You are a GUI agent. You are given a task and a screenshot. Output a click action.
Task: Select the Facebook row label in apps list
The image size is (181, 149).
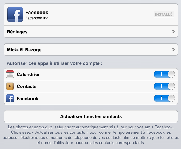tap(28, 98)
